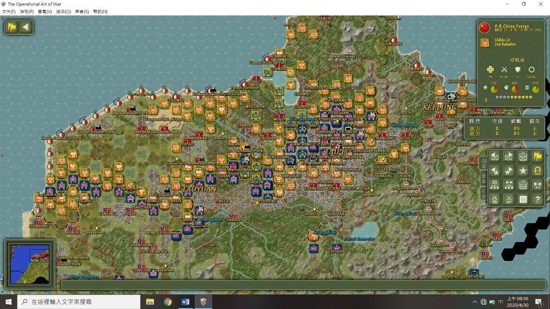Collapse toolbar with the left arrow button
This screenshot has height=309, width=550.
[26, 27]
